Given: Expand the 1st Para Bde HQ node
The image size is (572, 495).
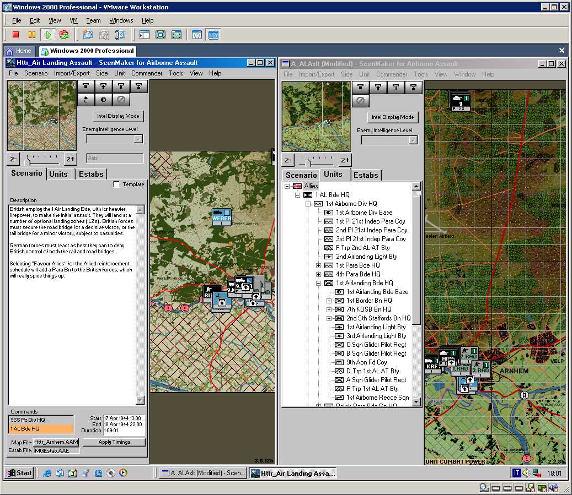Looking at the screenshot, I should click(318, 265).
